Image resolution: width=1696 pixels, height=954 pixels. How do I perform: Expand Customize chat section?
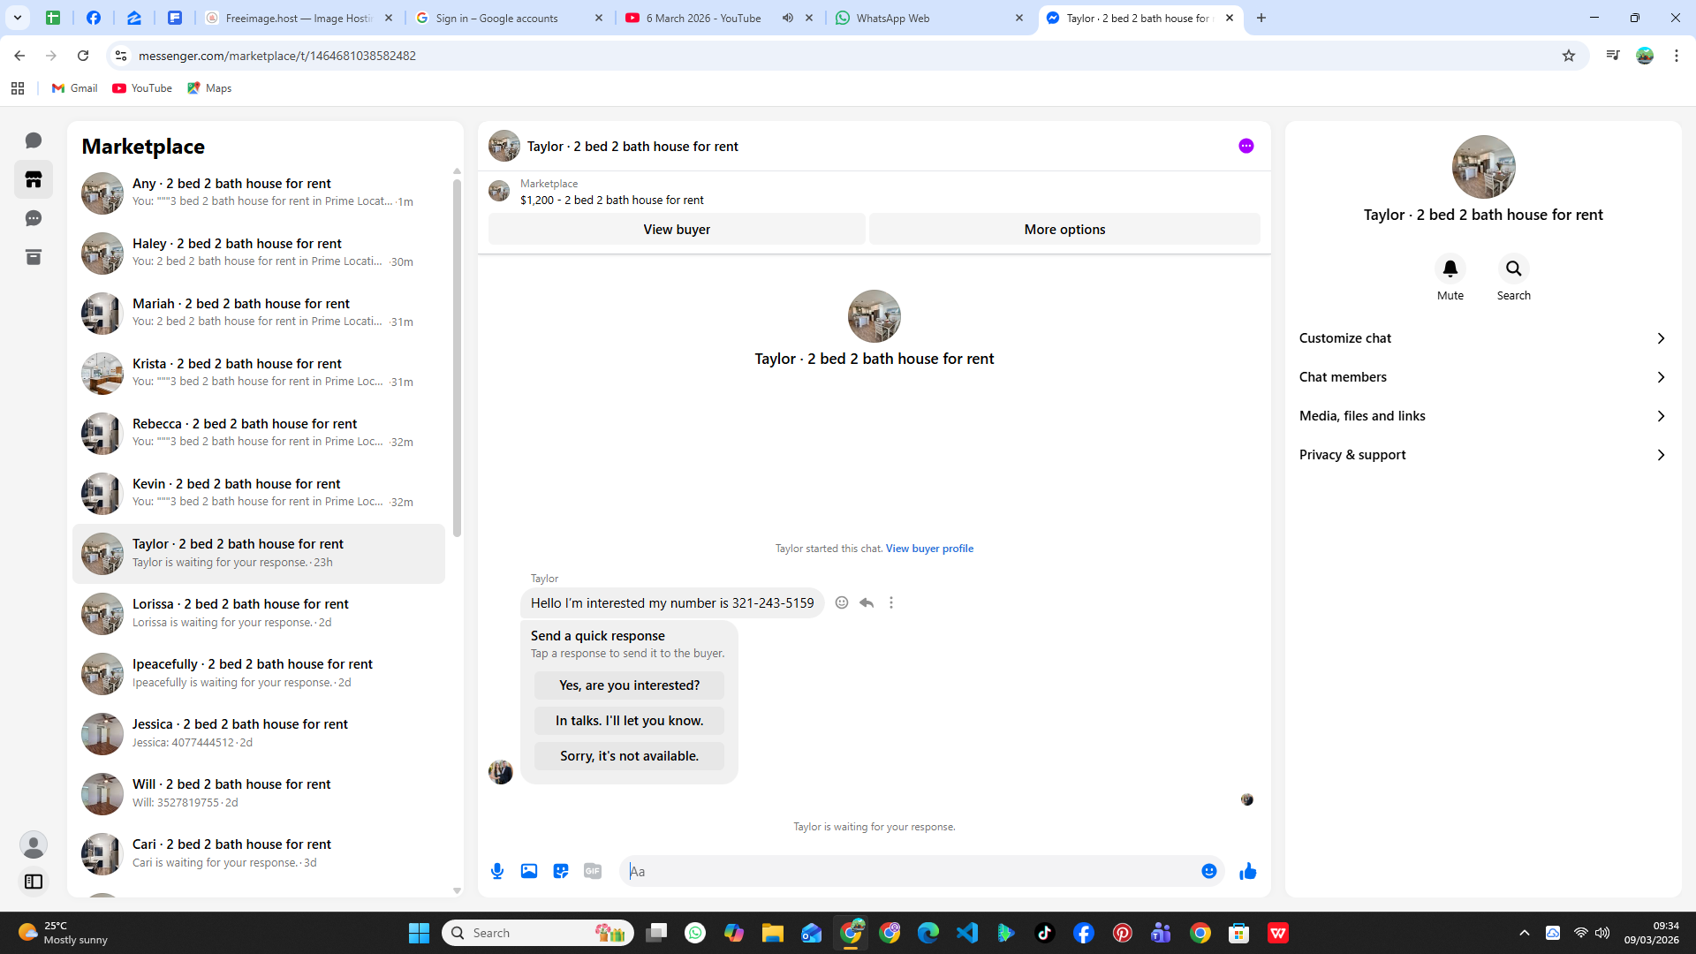tap(1482, 338)
